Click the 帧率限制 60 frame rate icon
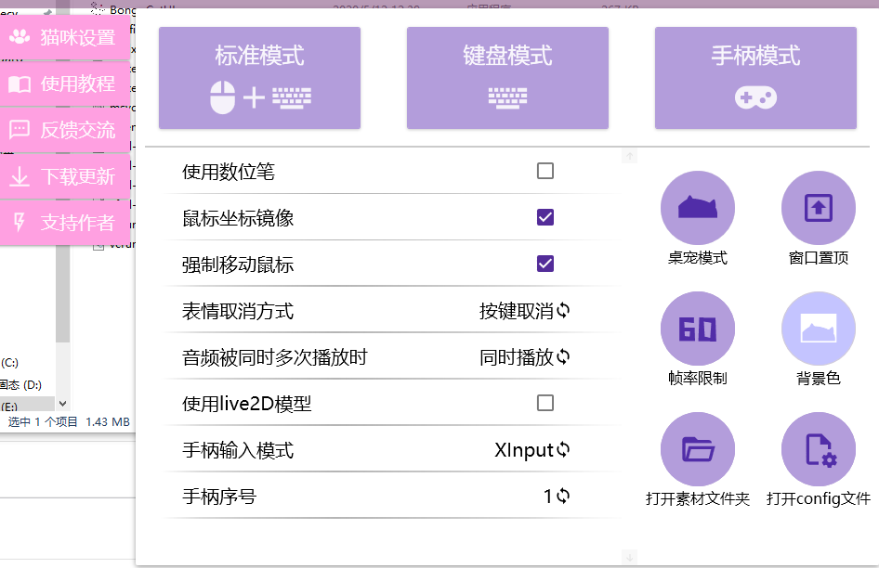Screen dimensions: 879x568 click(x=698, y=329)
